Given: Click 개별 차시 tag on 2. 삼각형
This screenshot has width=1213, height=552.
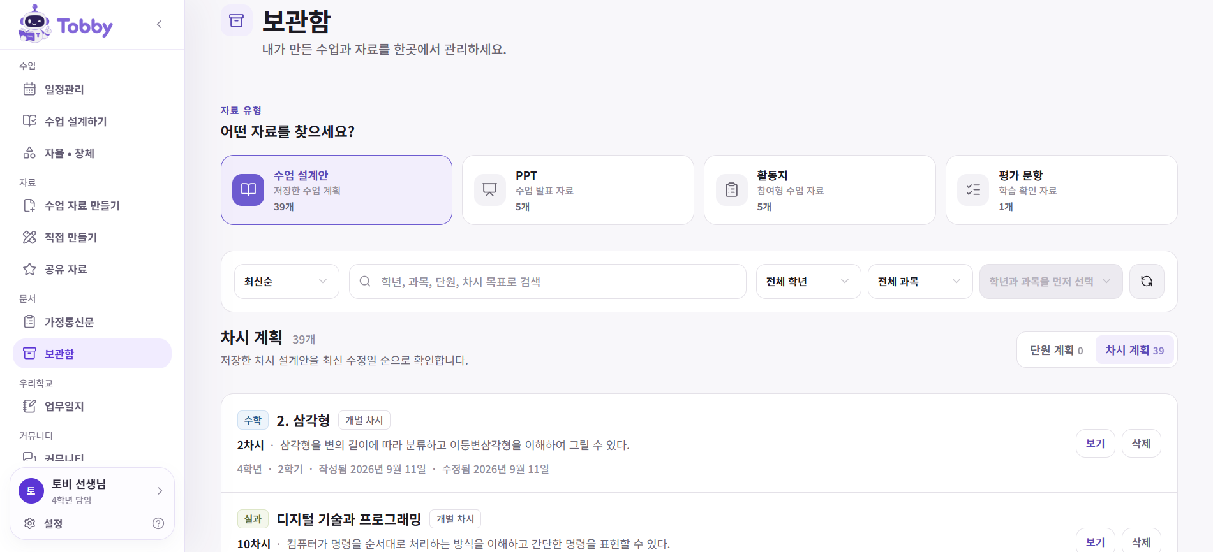Looking at the screenshot, I should click(x=364, y=420).
